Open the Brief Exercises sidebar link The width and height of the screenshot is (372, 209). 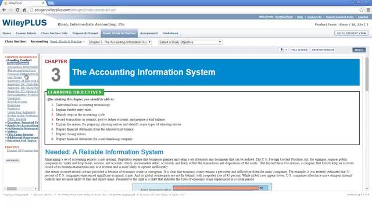pyautogui.click(x=17, y=102)
